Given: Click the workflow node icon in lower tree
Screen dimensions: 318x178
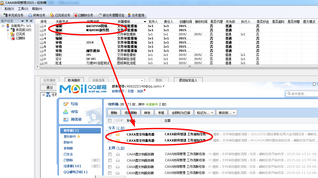Looking at the screenshot, I should pyautogui.click(x=48, y=95).
